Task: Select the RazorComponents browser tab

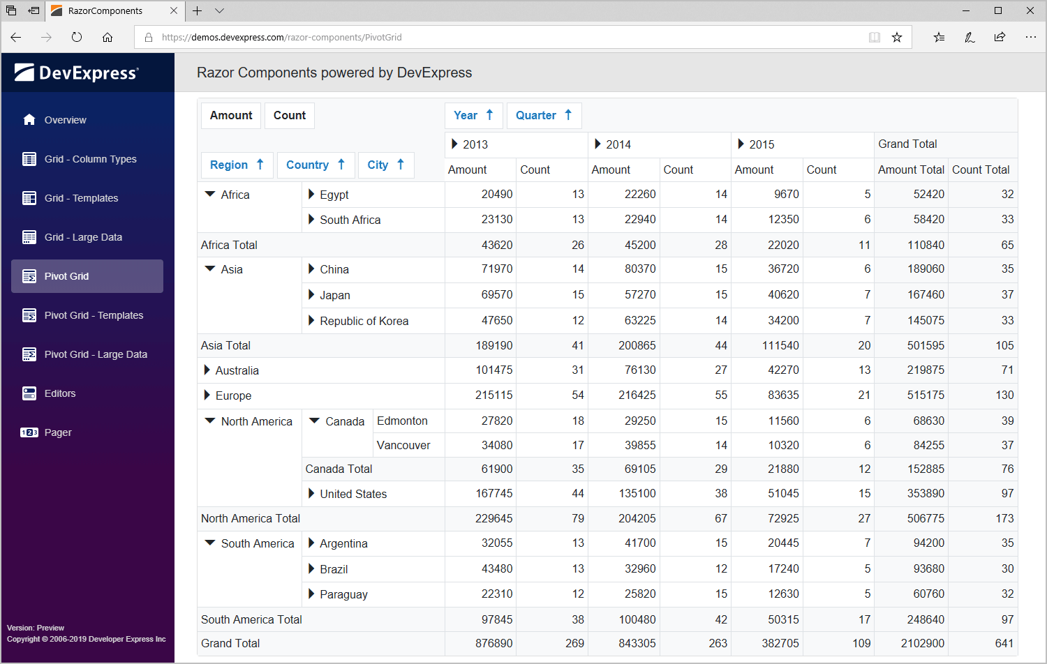Action: tap(112, 11)
